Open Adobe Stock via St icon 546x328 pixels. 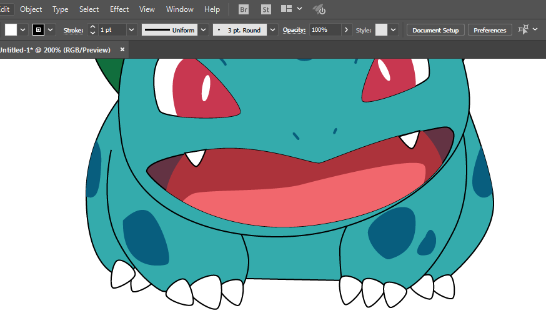coord(266,9)
